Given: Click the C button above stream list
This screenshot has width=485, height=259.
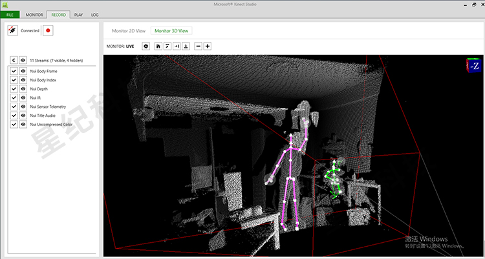Looking at the screenshot, I should click(x=14, y=60).
